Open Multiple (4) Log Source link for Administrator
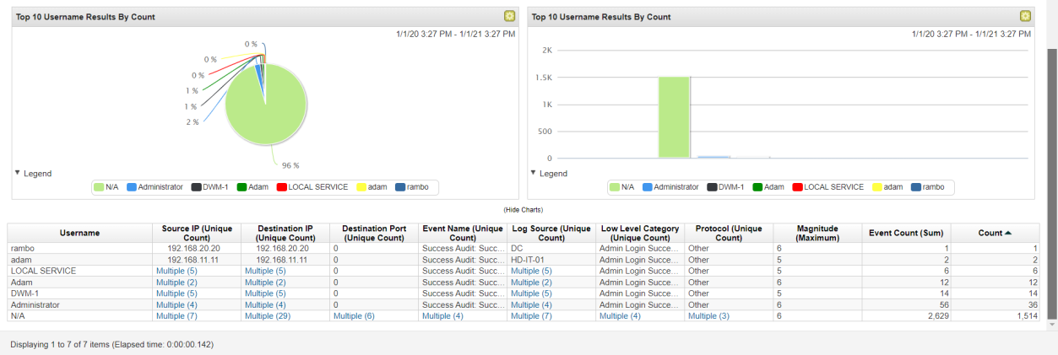1058x355 pixels. (x=531, y=304)
